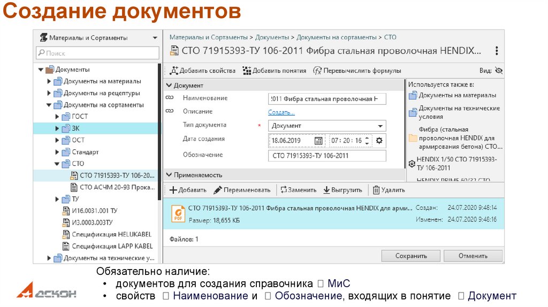Collapse the Документ section

tap(169, 85)
